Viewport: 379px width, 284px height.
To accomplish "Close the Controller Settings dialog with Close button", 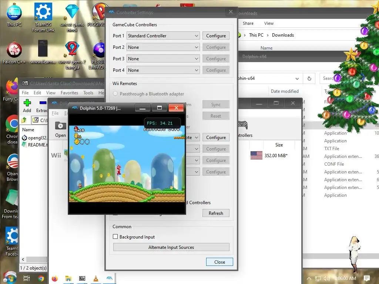I will click(x=219, y=262).
